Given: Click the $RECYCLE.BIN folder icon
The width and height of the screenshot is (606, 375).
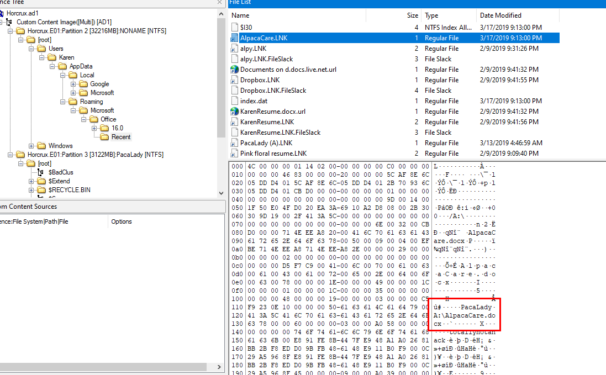Looking at the screenshot, I should coord(41,190).
